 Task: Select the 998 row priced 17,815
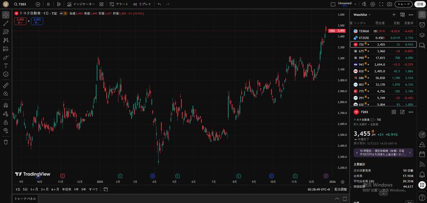383,58
